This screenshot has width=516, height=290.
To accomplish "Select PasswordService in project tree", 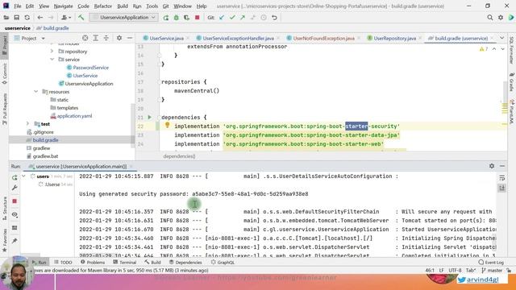I will pyautogui.click(x=90, y=68).
